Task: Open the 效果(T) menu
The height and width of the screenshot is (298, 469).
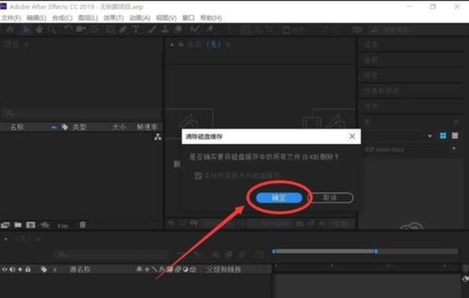Action: pyautogui.click(x=114, y=18)
